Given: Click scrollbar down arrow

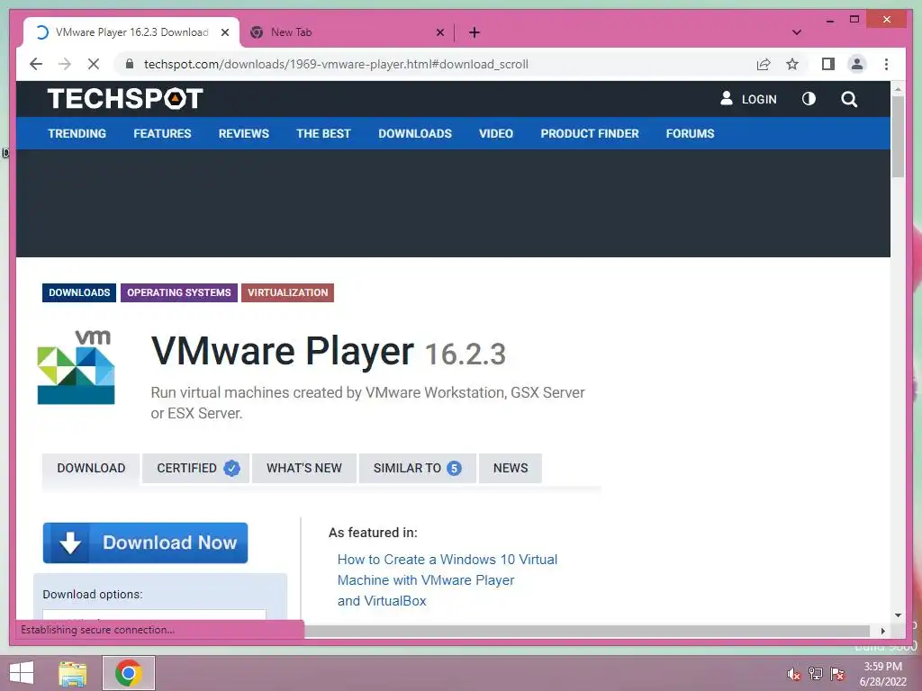Looking at the screenshot, I should [x=898, y=615].
